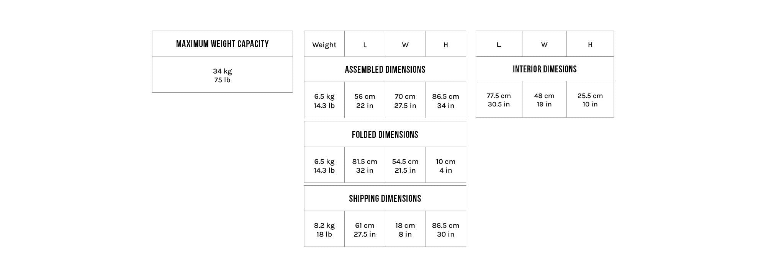The height and width of the screenshot is (268, 766).
Task: Click the Assembled Dimensions section heading
Action: click(x=385, y=70)
